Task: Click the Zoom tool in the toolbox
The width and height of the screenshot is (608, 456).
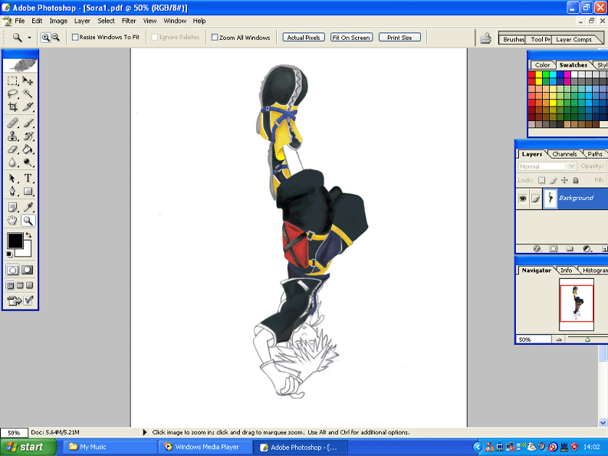Action: click(x=28, y=221)
